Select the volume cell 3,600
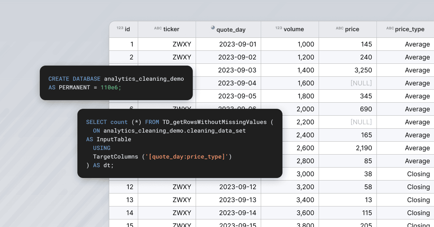Screen dimensions: 434x227 coord(305,213)
